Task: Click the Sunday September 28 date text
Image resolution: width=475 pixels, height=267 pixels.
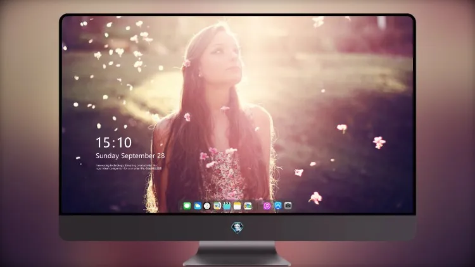Action: [130, 156]
